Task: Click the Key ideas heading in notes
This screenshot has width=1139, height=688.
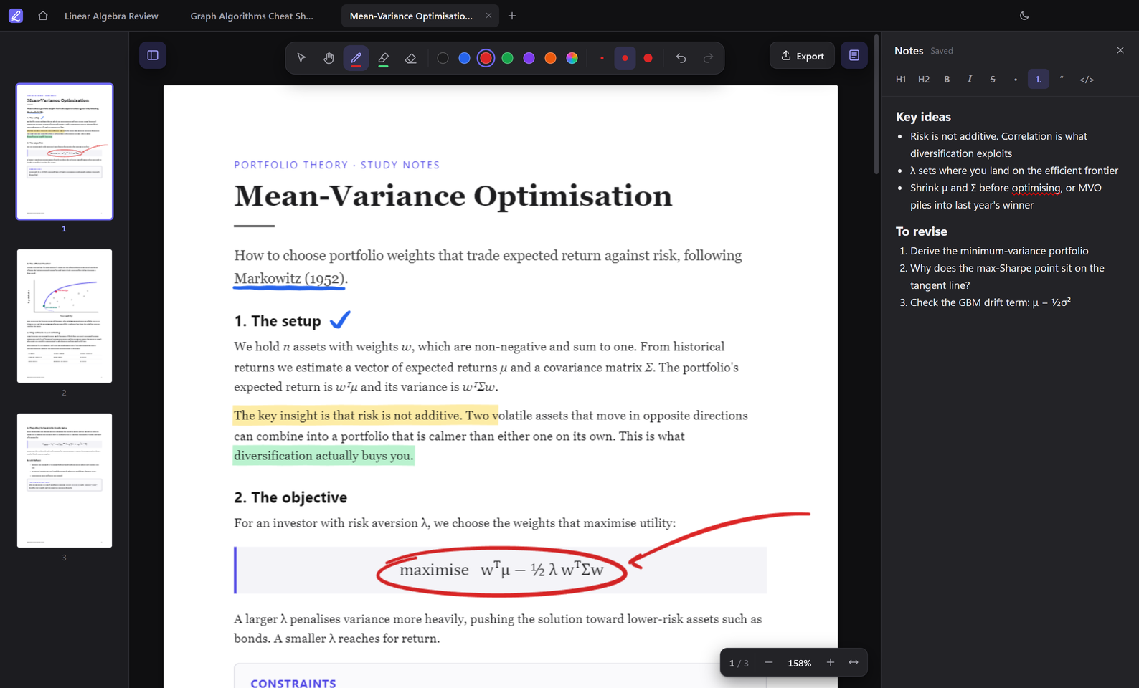Action: (x=923, y=117)
